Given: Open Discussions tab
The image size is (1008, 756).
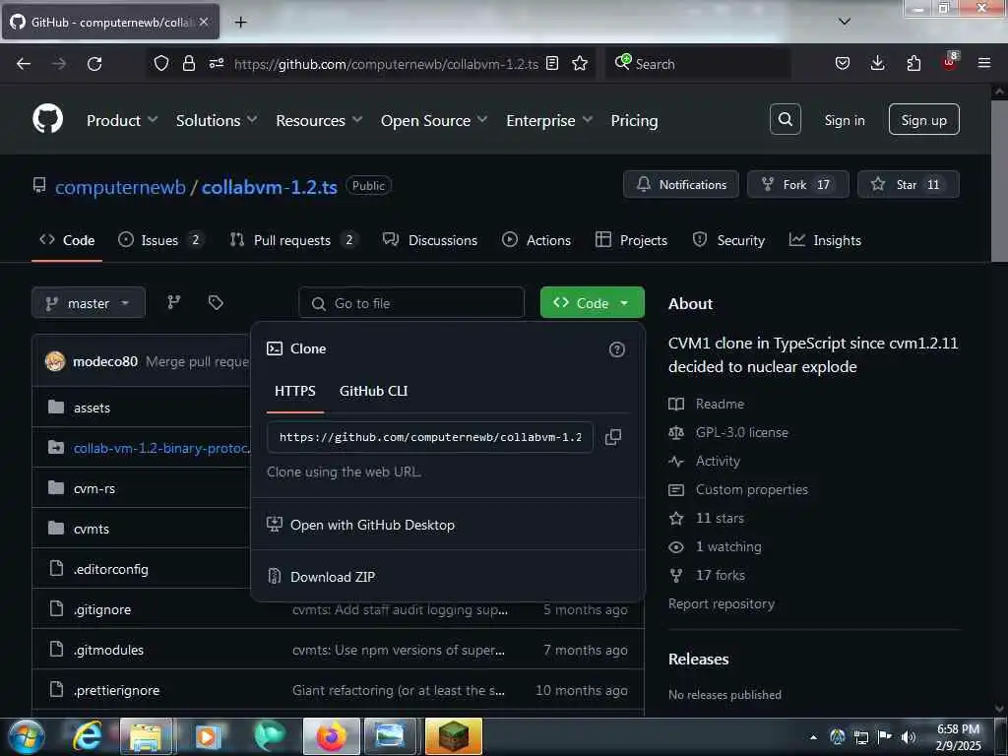Looking at the screenshot, I should click(x=430, y=240).
